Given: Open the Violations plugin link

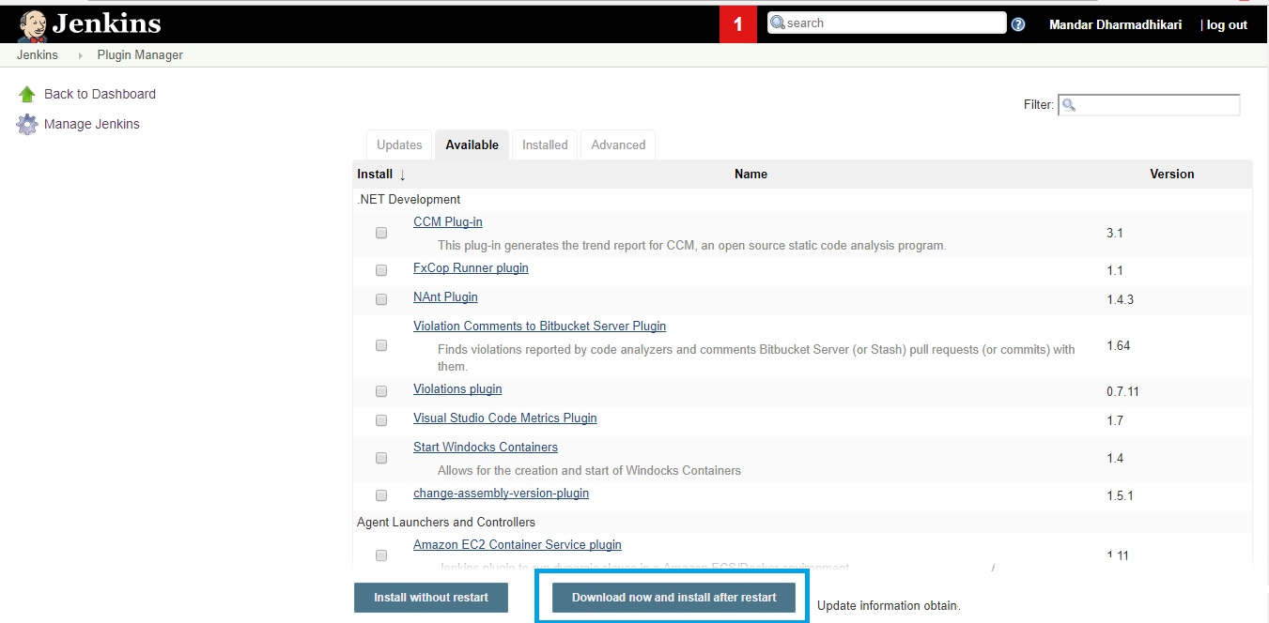Looking at the screenshot, I should pyautogui.click(x=457, y=389).
